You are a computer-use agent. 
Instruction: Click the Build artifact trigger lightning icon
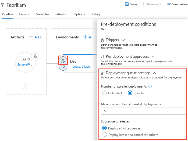(x=35, y=56)
